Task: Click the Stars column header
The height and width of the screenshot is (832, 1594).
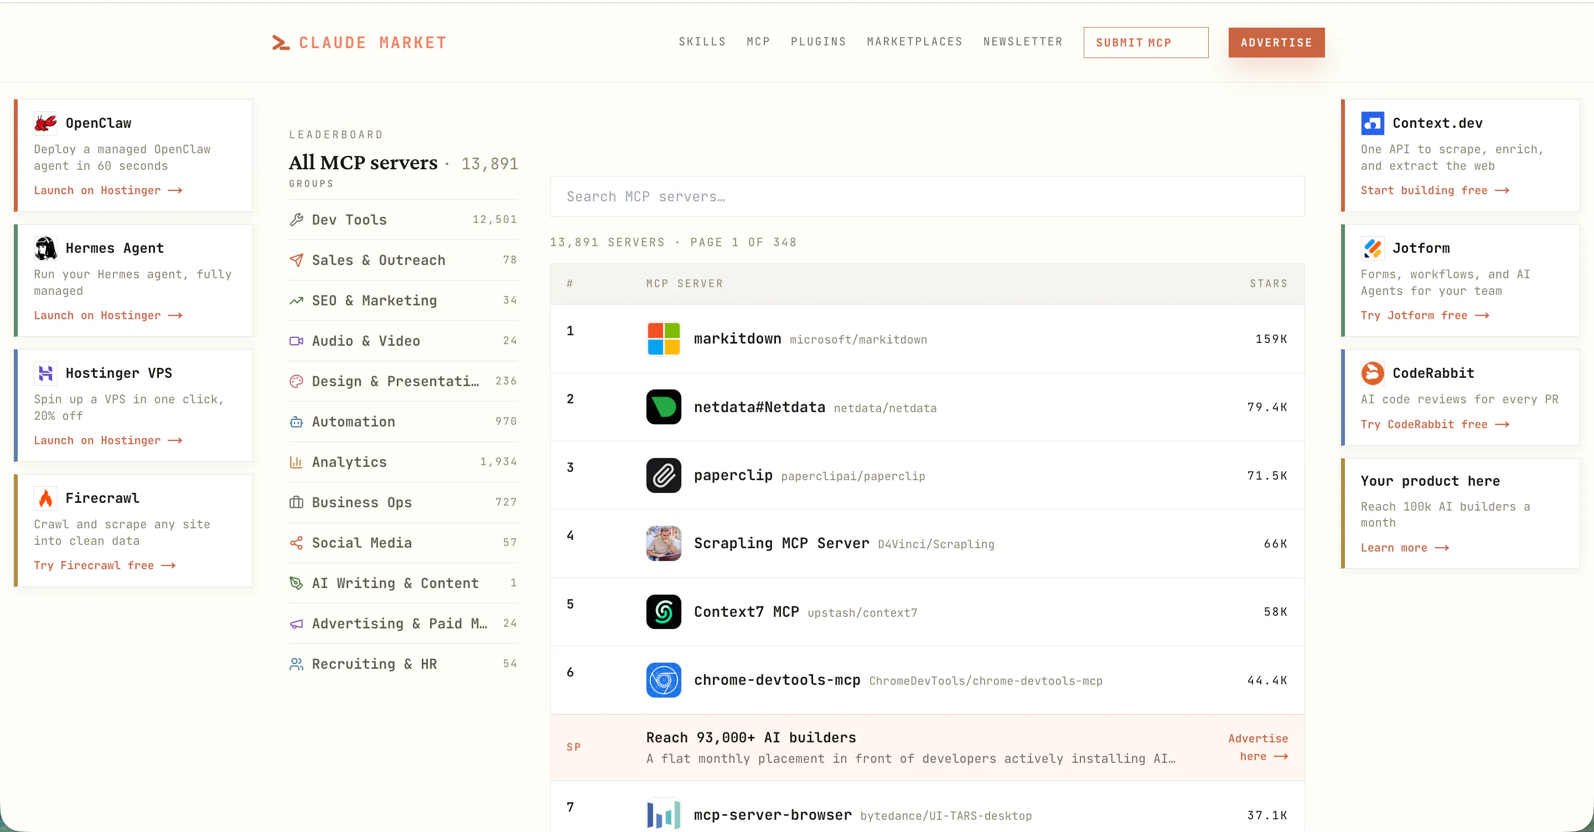Action: pos(1268,283)
